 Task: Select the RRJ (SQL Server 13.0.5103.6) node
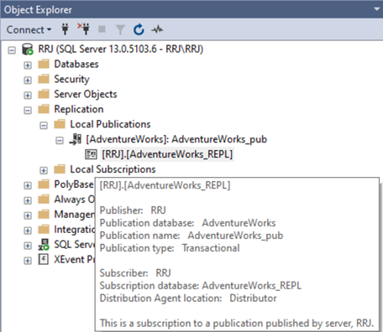pos(121,49)
